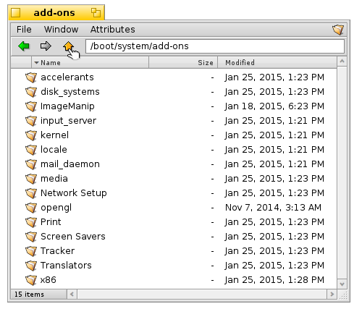Open the File menu
Image resolution: width=362 pixels, height=309 pixels.
tap(24, 30)
